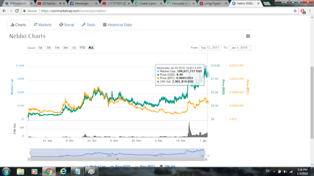Click the navigator scrollbar left arrow
The width and height of the screenshot is (314, 176).
coord(29,159)
